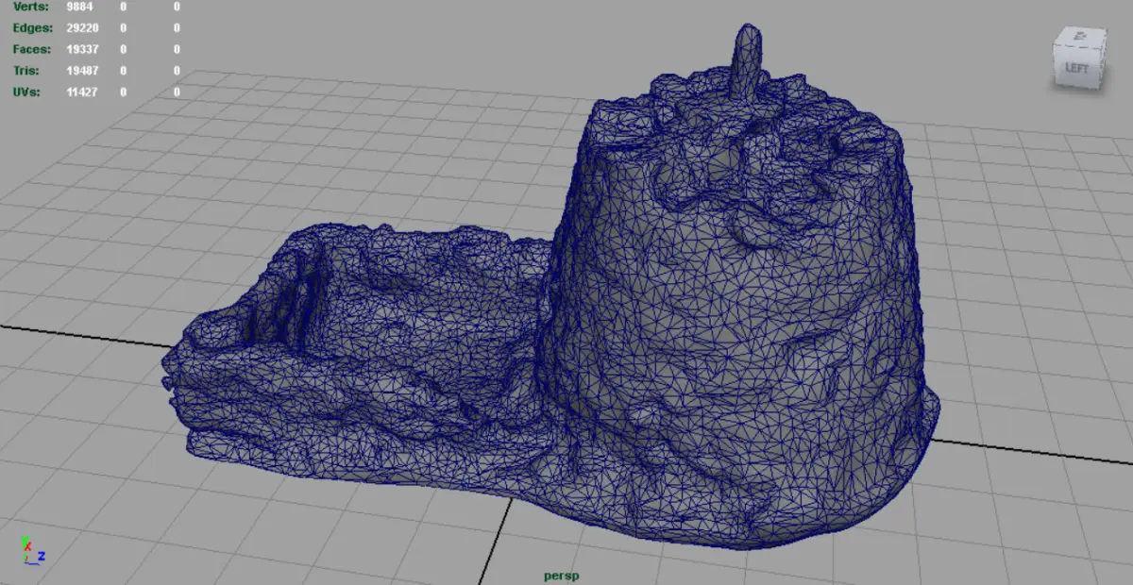
Task: Click the 'UVs:' label in the heads-up display
Action: [26, 92]
